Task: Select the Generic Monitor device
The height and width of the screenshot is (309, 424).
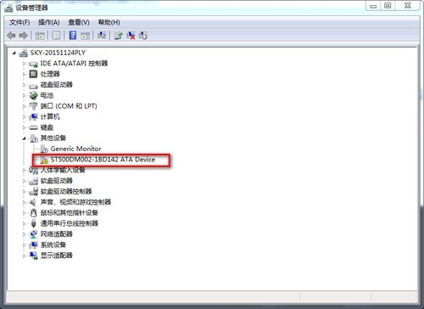Action: pos(75,149)
